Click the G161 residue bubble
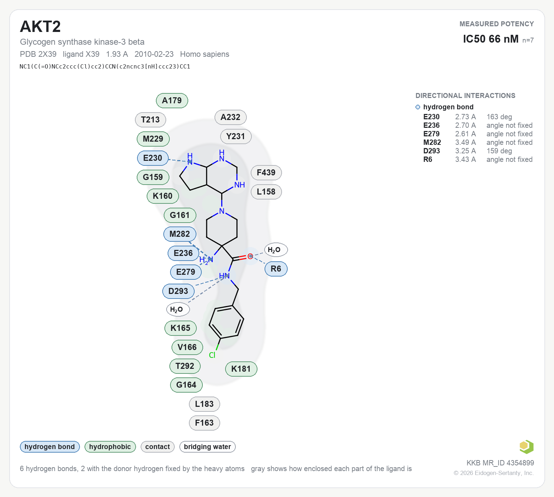 [180, 215]
